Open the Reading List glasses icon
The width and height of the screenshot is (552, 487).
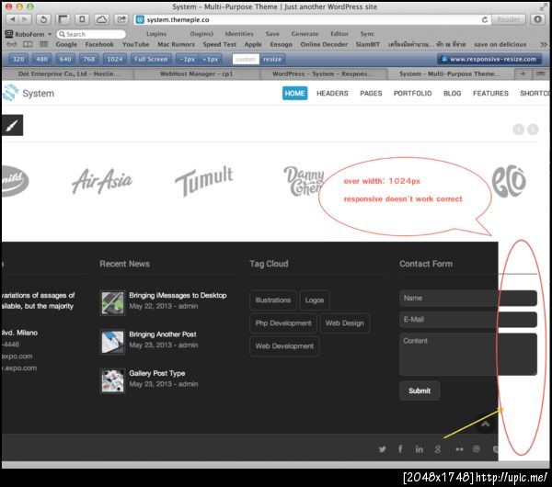(12, 44)
